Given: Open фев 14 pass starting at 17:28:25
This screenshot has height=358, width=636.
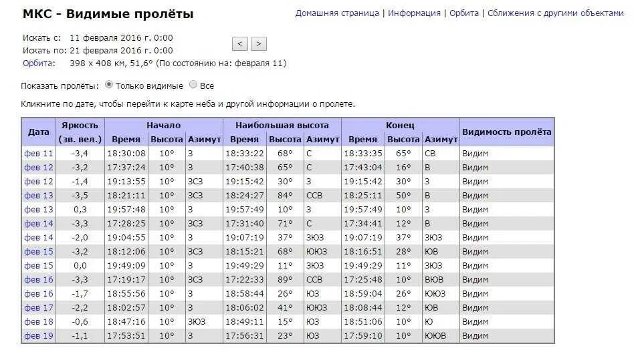Looking at the screenshot, I should [x=39, y=224].
